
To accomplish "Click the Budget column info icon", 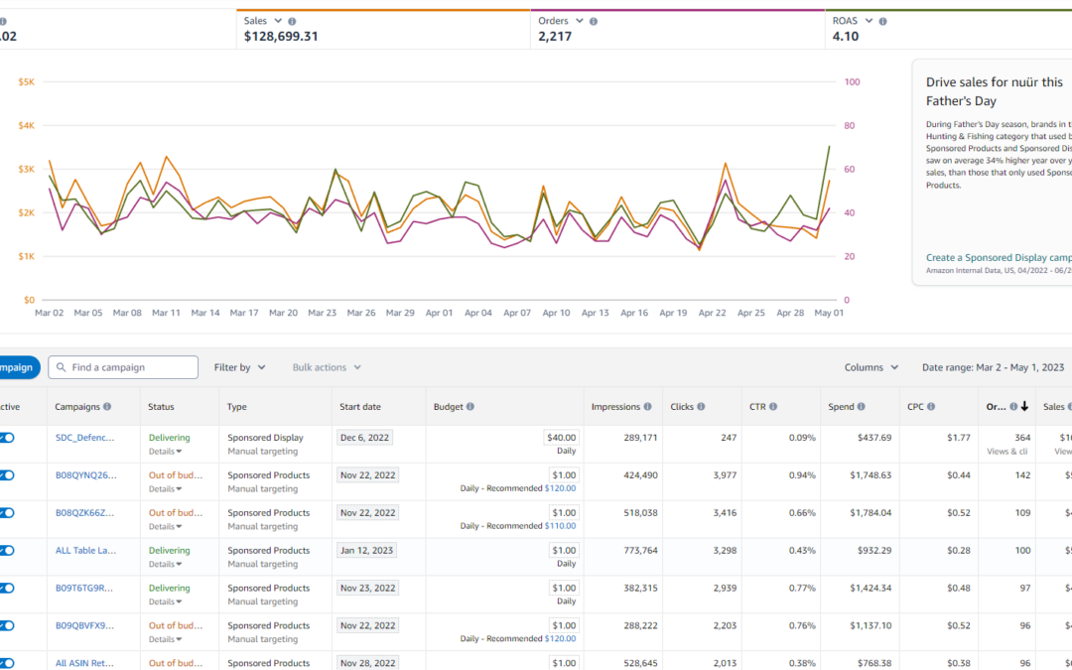I will tap(469, 407).
